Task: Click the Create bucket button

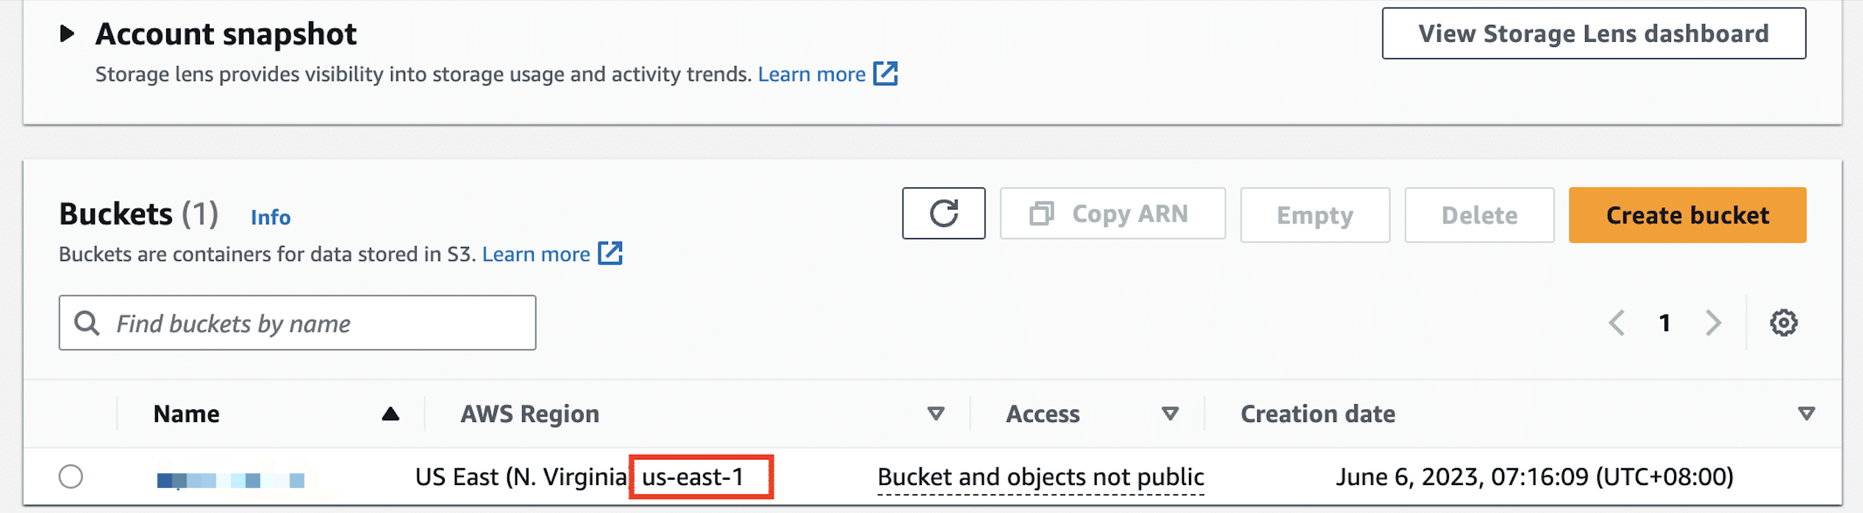Action: coord(1687,215)
